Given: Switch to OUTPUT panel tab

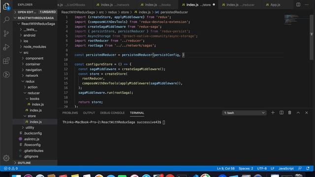Looking at the screenshot, I should click(89, 113).
